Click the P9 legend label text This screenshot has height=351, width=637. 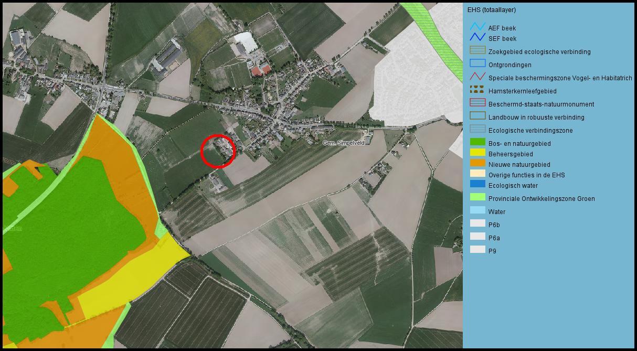(492, 251)
